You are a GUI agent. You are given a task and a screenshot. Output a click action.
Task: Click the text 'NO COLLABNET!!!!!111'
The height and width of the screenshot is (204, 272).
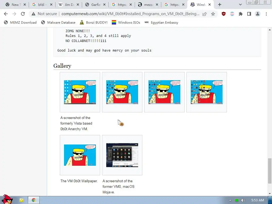pyautogui.click(x=86, y=41)
